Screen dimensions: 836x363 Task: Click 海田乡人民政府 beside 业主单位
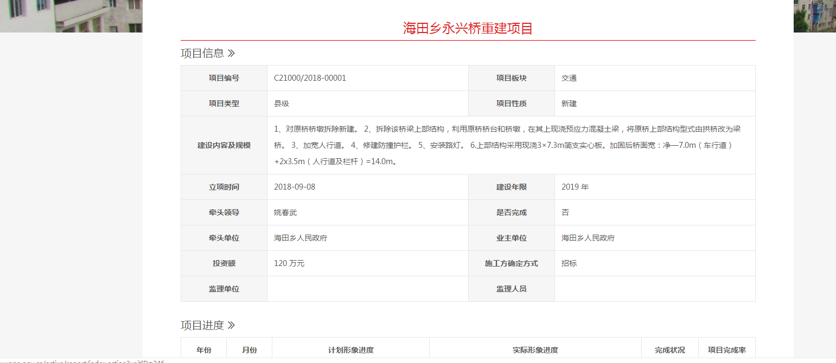(588, 238)
